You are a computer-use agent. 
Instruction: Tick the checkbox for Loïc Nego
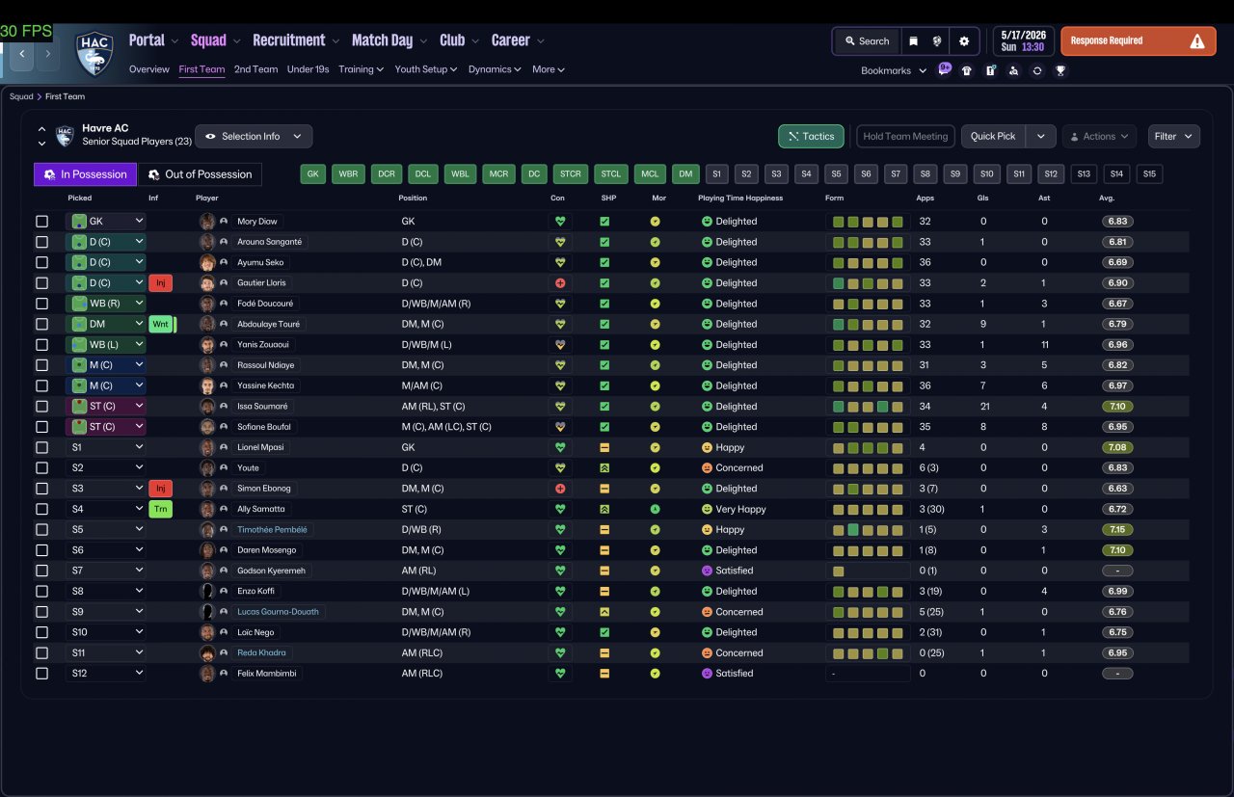[x=41, y=632]
